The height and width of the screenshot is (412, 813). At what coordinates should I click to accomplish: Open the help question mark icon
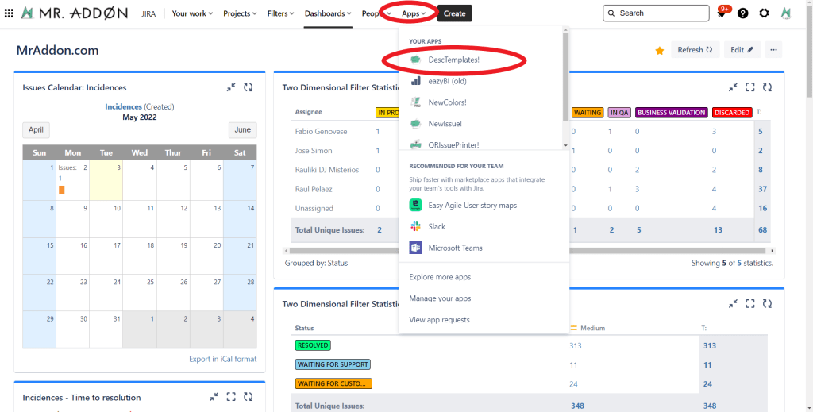click(742, 13)
